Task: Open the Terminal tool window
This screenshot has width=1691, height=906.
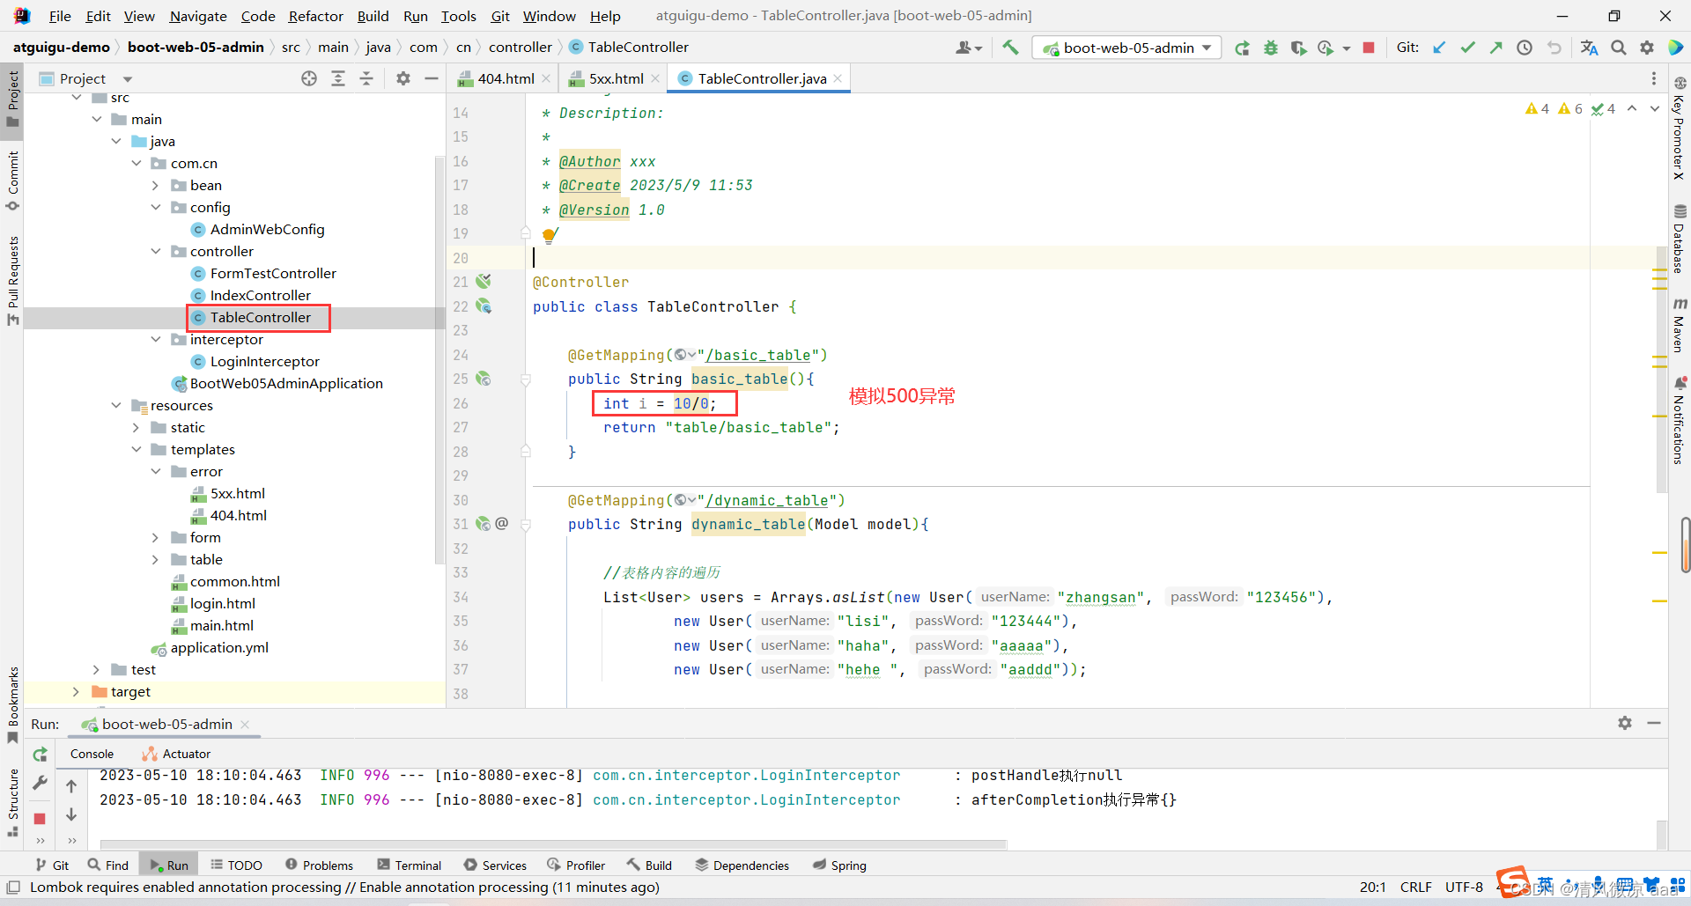Action: pos(410,865)
